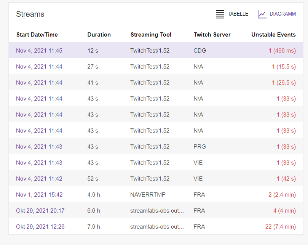Viewport: 308px width, 245px height.
Task: Sort by the Twitch Server column
Action: coord(212,34)
